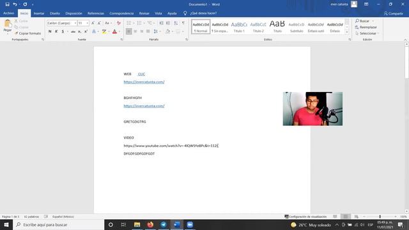The height and width of the screenshot is (230, 409).
Task: Click the spelling proofing status icon
Action: pyautogui.click(x=46, y=217)
